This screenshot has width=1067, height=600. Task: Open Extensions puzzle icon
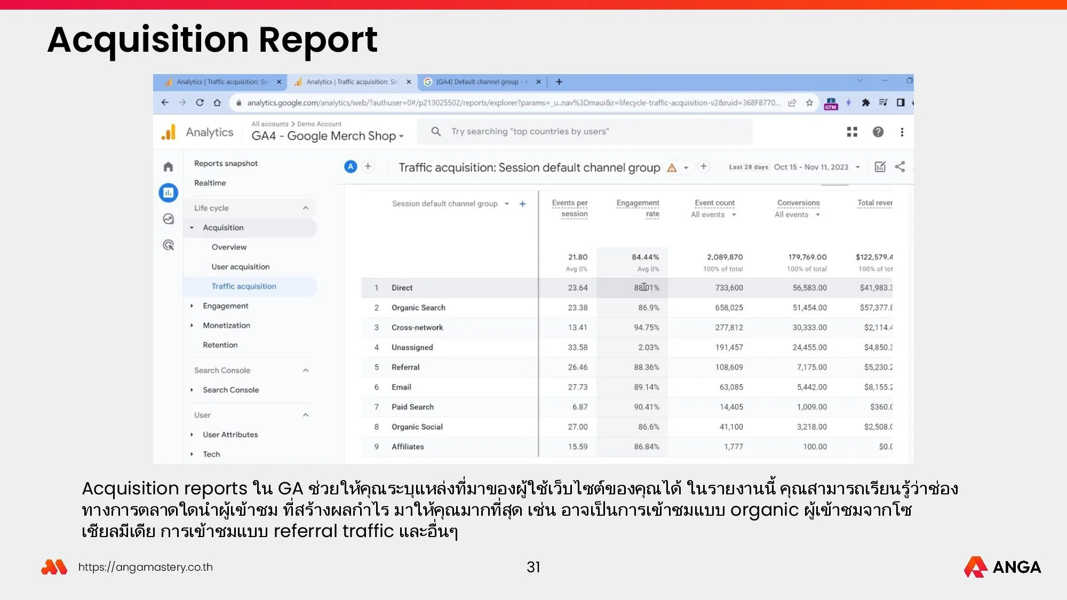pos(865,102)
